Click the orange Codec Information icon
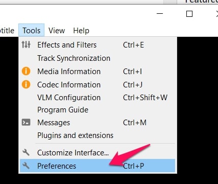This screenshot has width=218, height=184. point(26,84)
